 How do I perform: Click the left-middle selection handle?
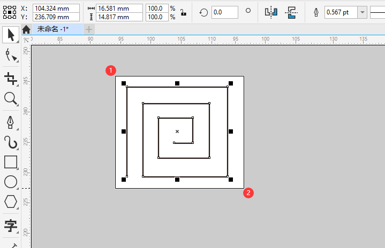point(124,131)
